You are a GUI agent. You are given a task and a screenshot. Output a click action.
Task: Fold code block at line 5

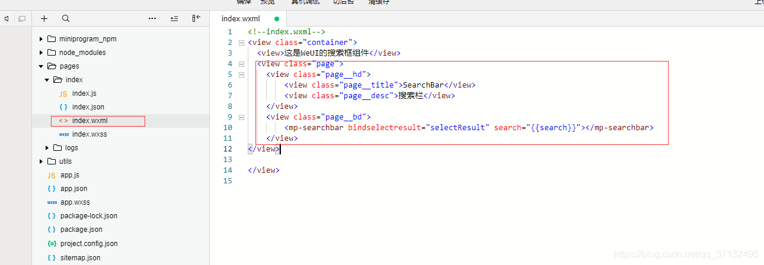[241, 75]
